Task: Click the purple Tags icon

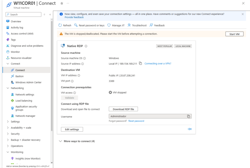Action: click(x=8, y=40)
